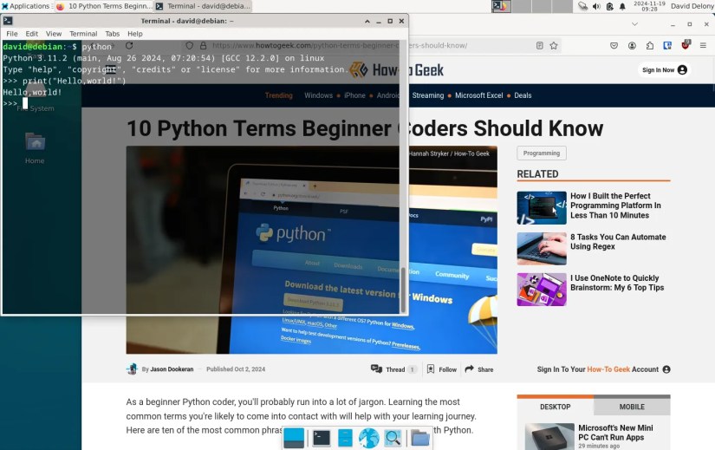Roll up the Terminal window with the shade arrow

point(367,21)
